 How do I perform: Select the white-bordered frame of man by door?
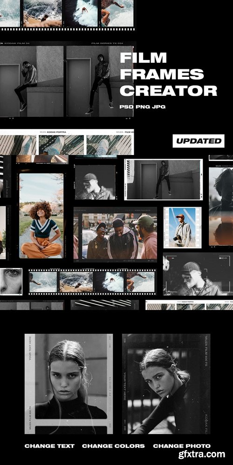click(164, 179)
